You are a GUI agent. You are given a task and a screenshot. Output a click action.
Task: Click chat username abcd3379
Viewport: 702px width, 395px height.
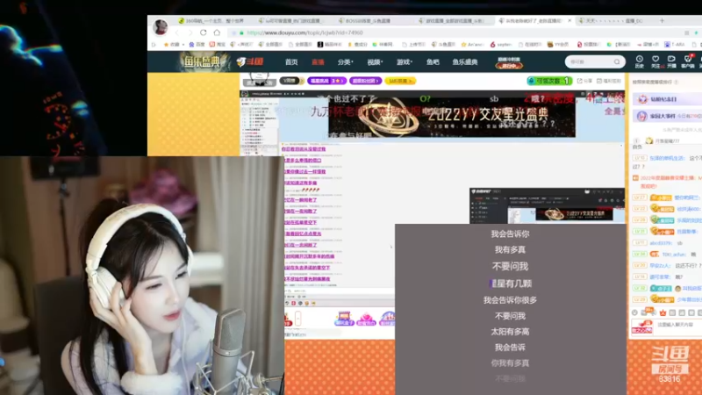pyautogui.click(x=660, y=243)
